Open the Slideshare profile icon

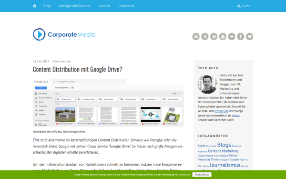214,36
